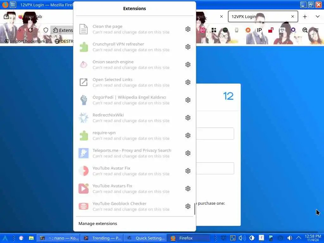Select the Clean the page extension
Screen dimensions: 324x243
tap(129, 29)
